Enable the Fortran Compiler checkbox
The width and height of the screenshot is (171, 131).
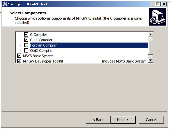[26, 45]
